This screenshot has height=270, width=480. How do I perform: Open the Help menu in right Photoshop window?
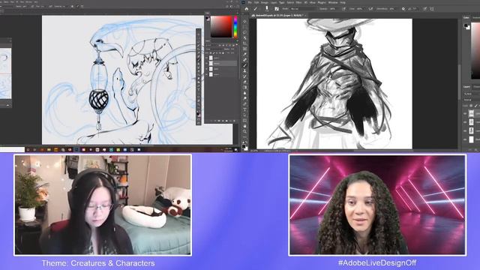coord(343,2)
